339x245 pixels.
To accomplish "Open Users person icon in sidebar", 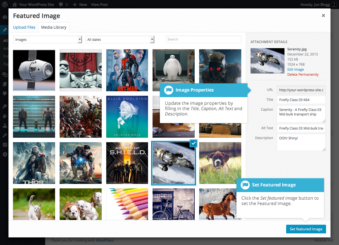I will pyautogui.click(x=5, y=126).
